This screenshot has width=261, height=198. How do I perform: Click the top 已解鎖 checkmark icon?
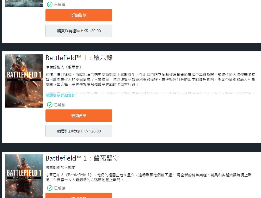tap(49, 5)
